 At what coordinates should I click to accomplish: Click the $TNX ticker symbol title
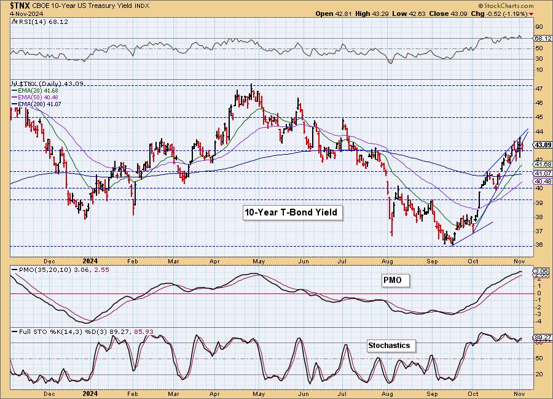pyautogui.click(x=20, y=6)
